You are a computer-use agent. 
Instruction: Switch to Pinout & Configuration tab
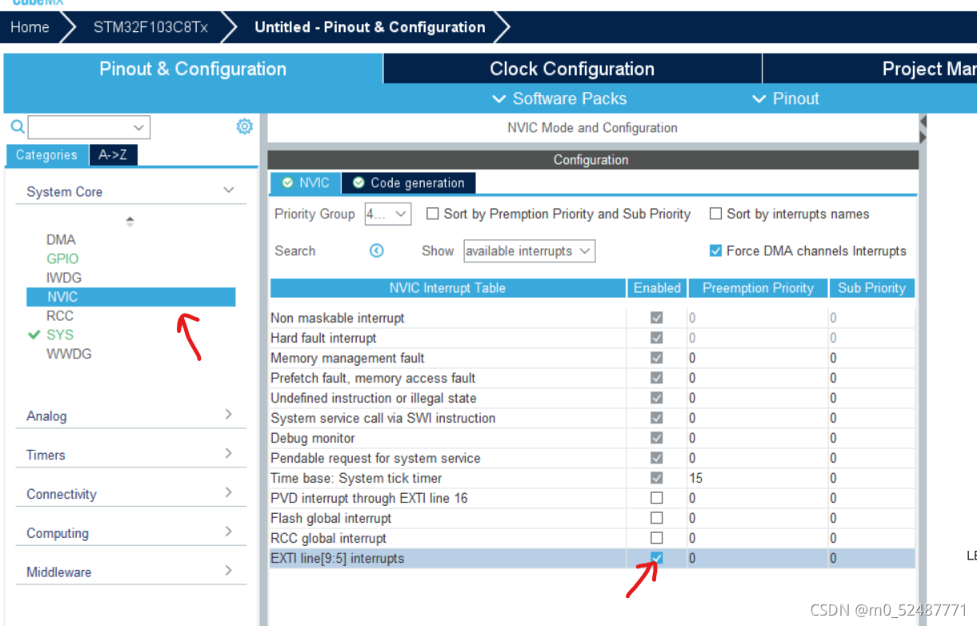click(193, 69)
